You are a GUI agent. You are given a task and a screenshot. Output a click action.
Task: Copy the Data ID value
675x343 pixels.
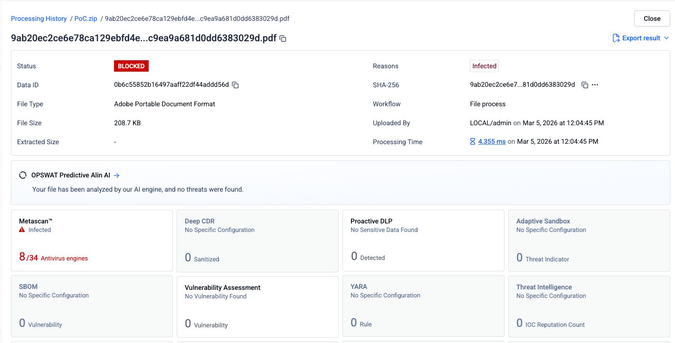tap(235, 85)
